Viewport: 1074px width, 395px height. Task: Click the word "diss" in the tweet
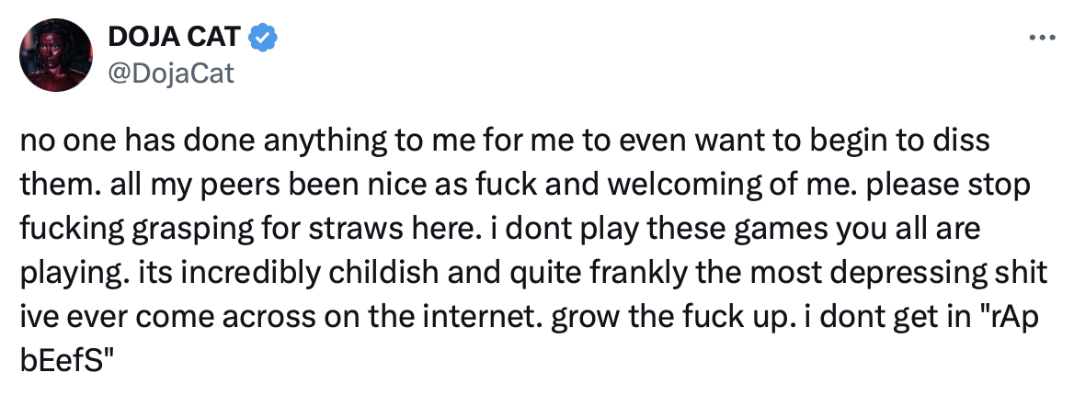(x=965, y=141)
